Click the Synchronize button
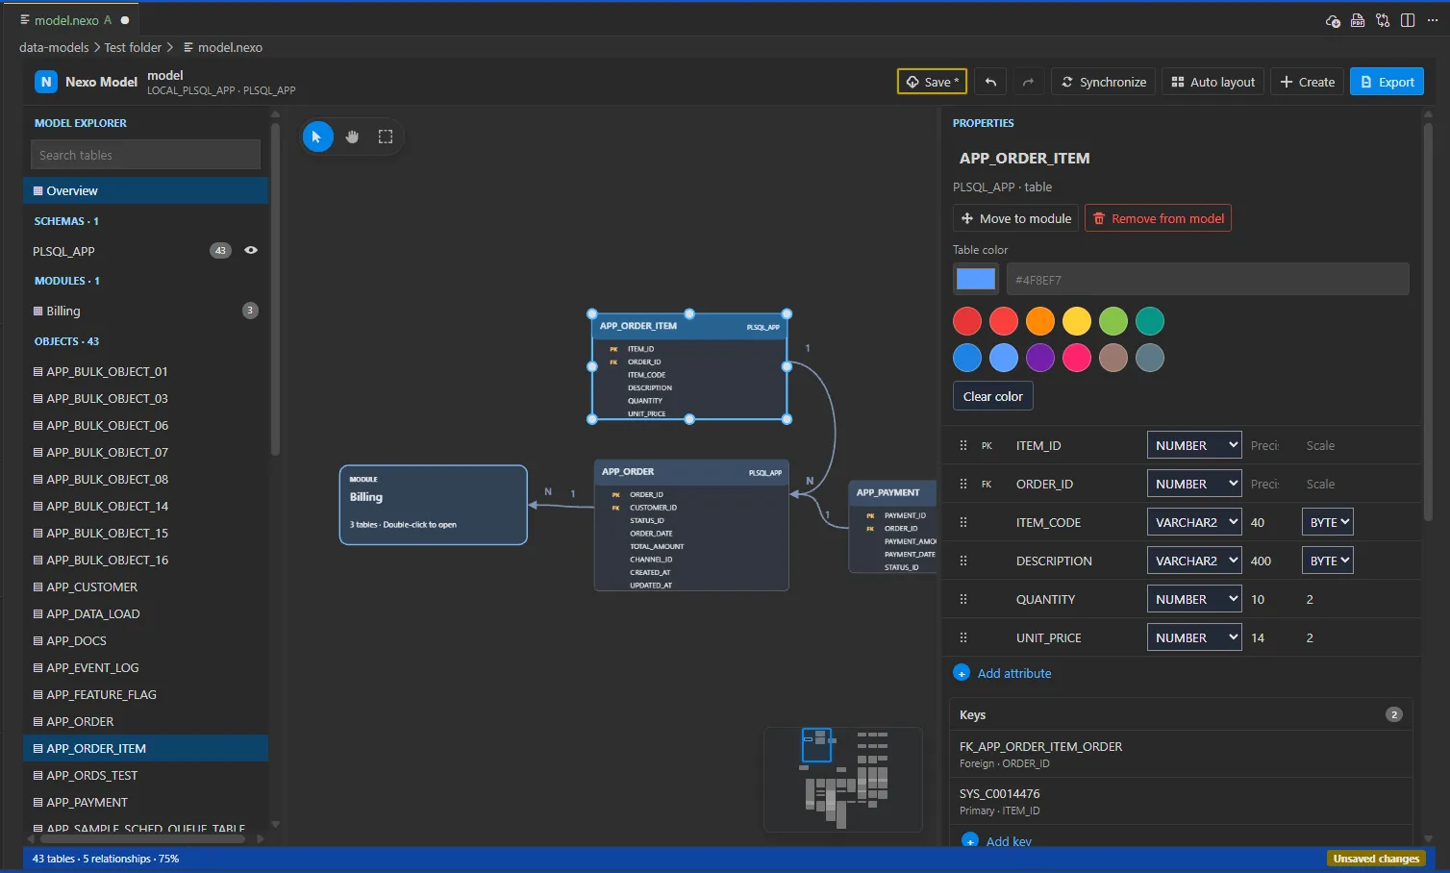Screen dimensions: 1450x873 pos(1103,82)
